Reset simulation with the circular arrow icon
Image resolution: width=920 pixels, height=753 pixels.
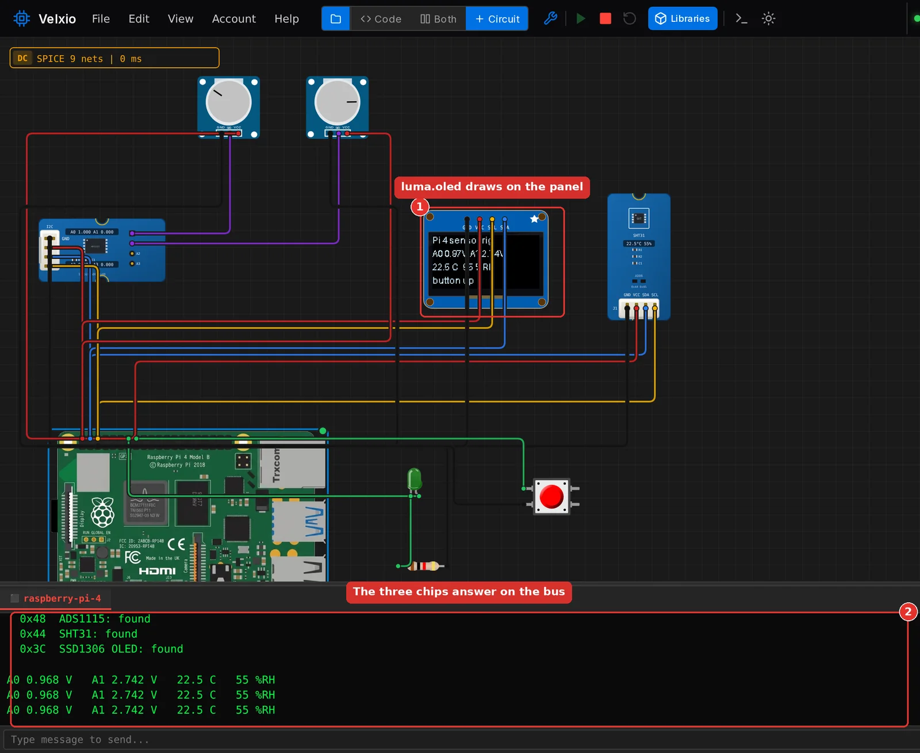pos(630,18)
